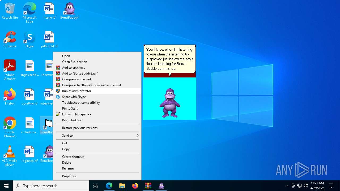Viewport: 340px width, 191px height.
Task: Open the Recycle Bin desktop icon
Action: tap(10, 11)
